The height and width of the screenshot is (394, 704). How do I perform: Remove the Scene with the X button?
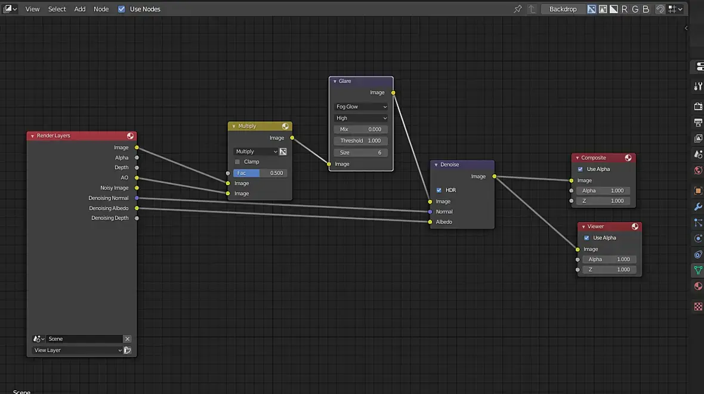128,338
